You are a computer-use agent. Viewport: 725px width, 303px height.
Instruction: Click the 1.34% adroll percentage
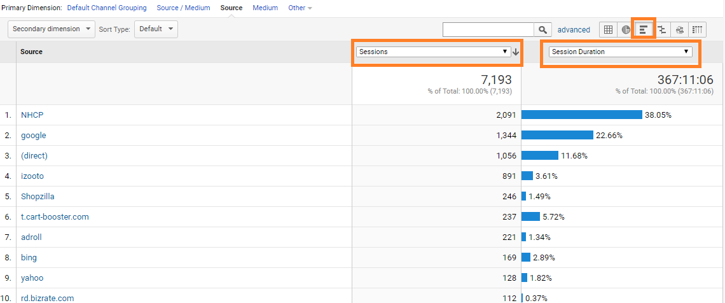click(539, 237)
